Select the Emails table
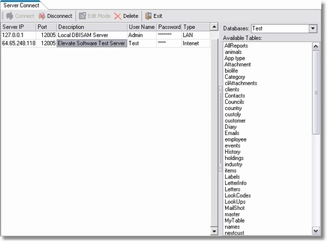327x242 pixels. pyautogui.click(x=232, y=133)
